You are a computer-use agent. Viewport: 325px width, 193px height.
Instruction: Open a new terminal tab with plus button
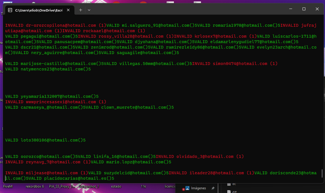[x=80, y=10]
